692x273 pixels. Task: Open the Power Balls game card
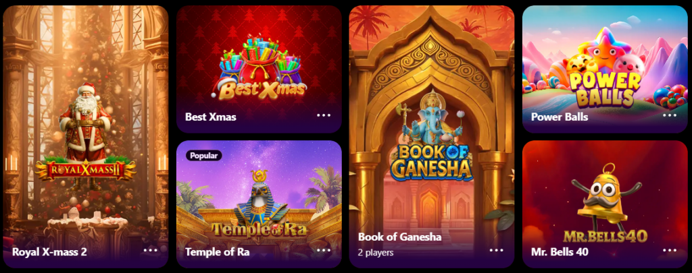(605, 69)
